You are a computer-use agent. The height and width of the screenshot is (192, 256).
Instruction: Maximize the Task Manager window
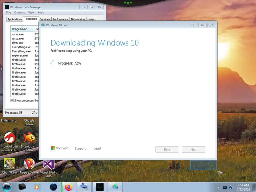pyautogui.click(x=91, y=7)
